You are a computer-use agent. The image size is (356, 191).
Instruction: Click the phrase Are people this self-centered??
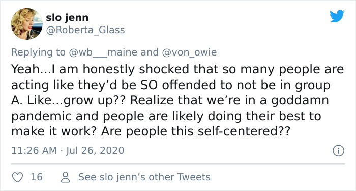[196, 131]
